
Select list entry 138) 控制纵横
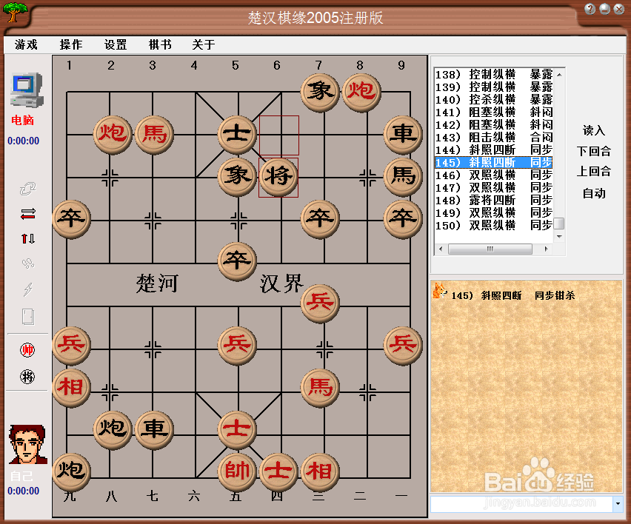494,75
